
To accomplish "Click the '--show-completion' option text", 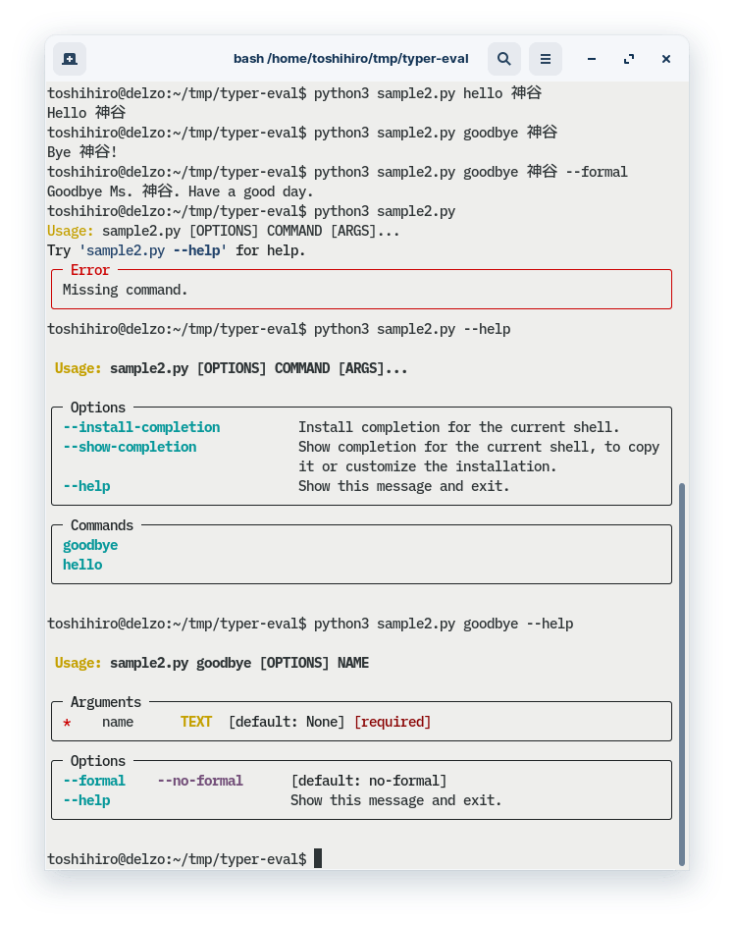I will [x=130, y=447].
